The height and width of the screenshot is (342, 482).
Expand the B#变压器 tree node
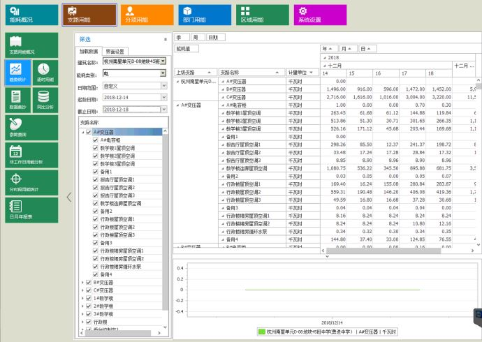point(82,282)
